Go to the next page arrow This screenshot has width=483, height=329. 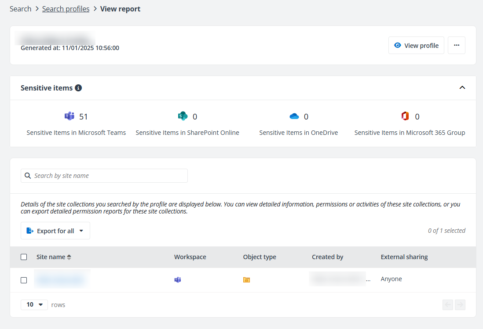point(460,305)
